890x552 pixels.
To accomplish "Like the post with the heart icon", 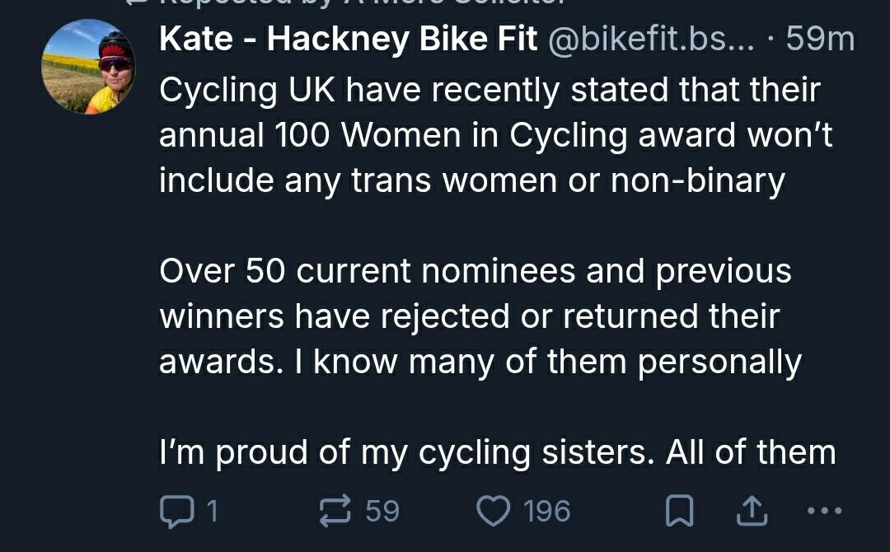I will (x=494, y=512).
